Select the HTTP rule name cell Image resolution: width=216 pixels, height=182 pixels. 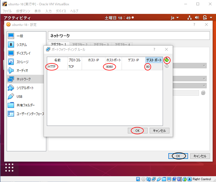click(x=57, y=67)
